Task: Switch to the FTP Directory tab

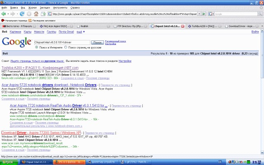Action: point(130,26)
